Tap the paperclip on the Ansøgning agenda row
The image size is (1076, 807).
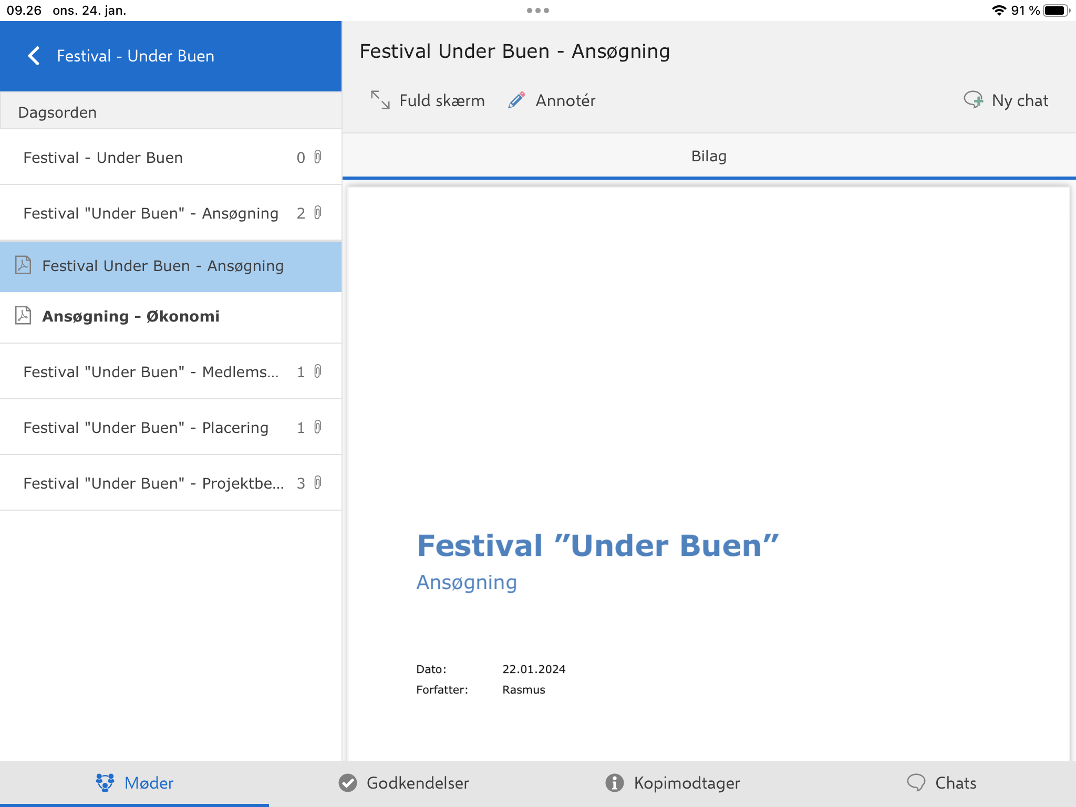[x=318, y=213]
